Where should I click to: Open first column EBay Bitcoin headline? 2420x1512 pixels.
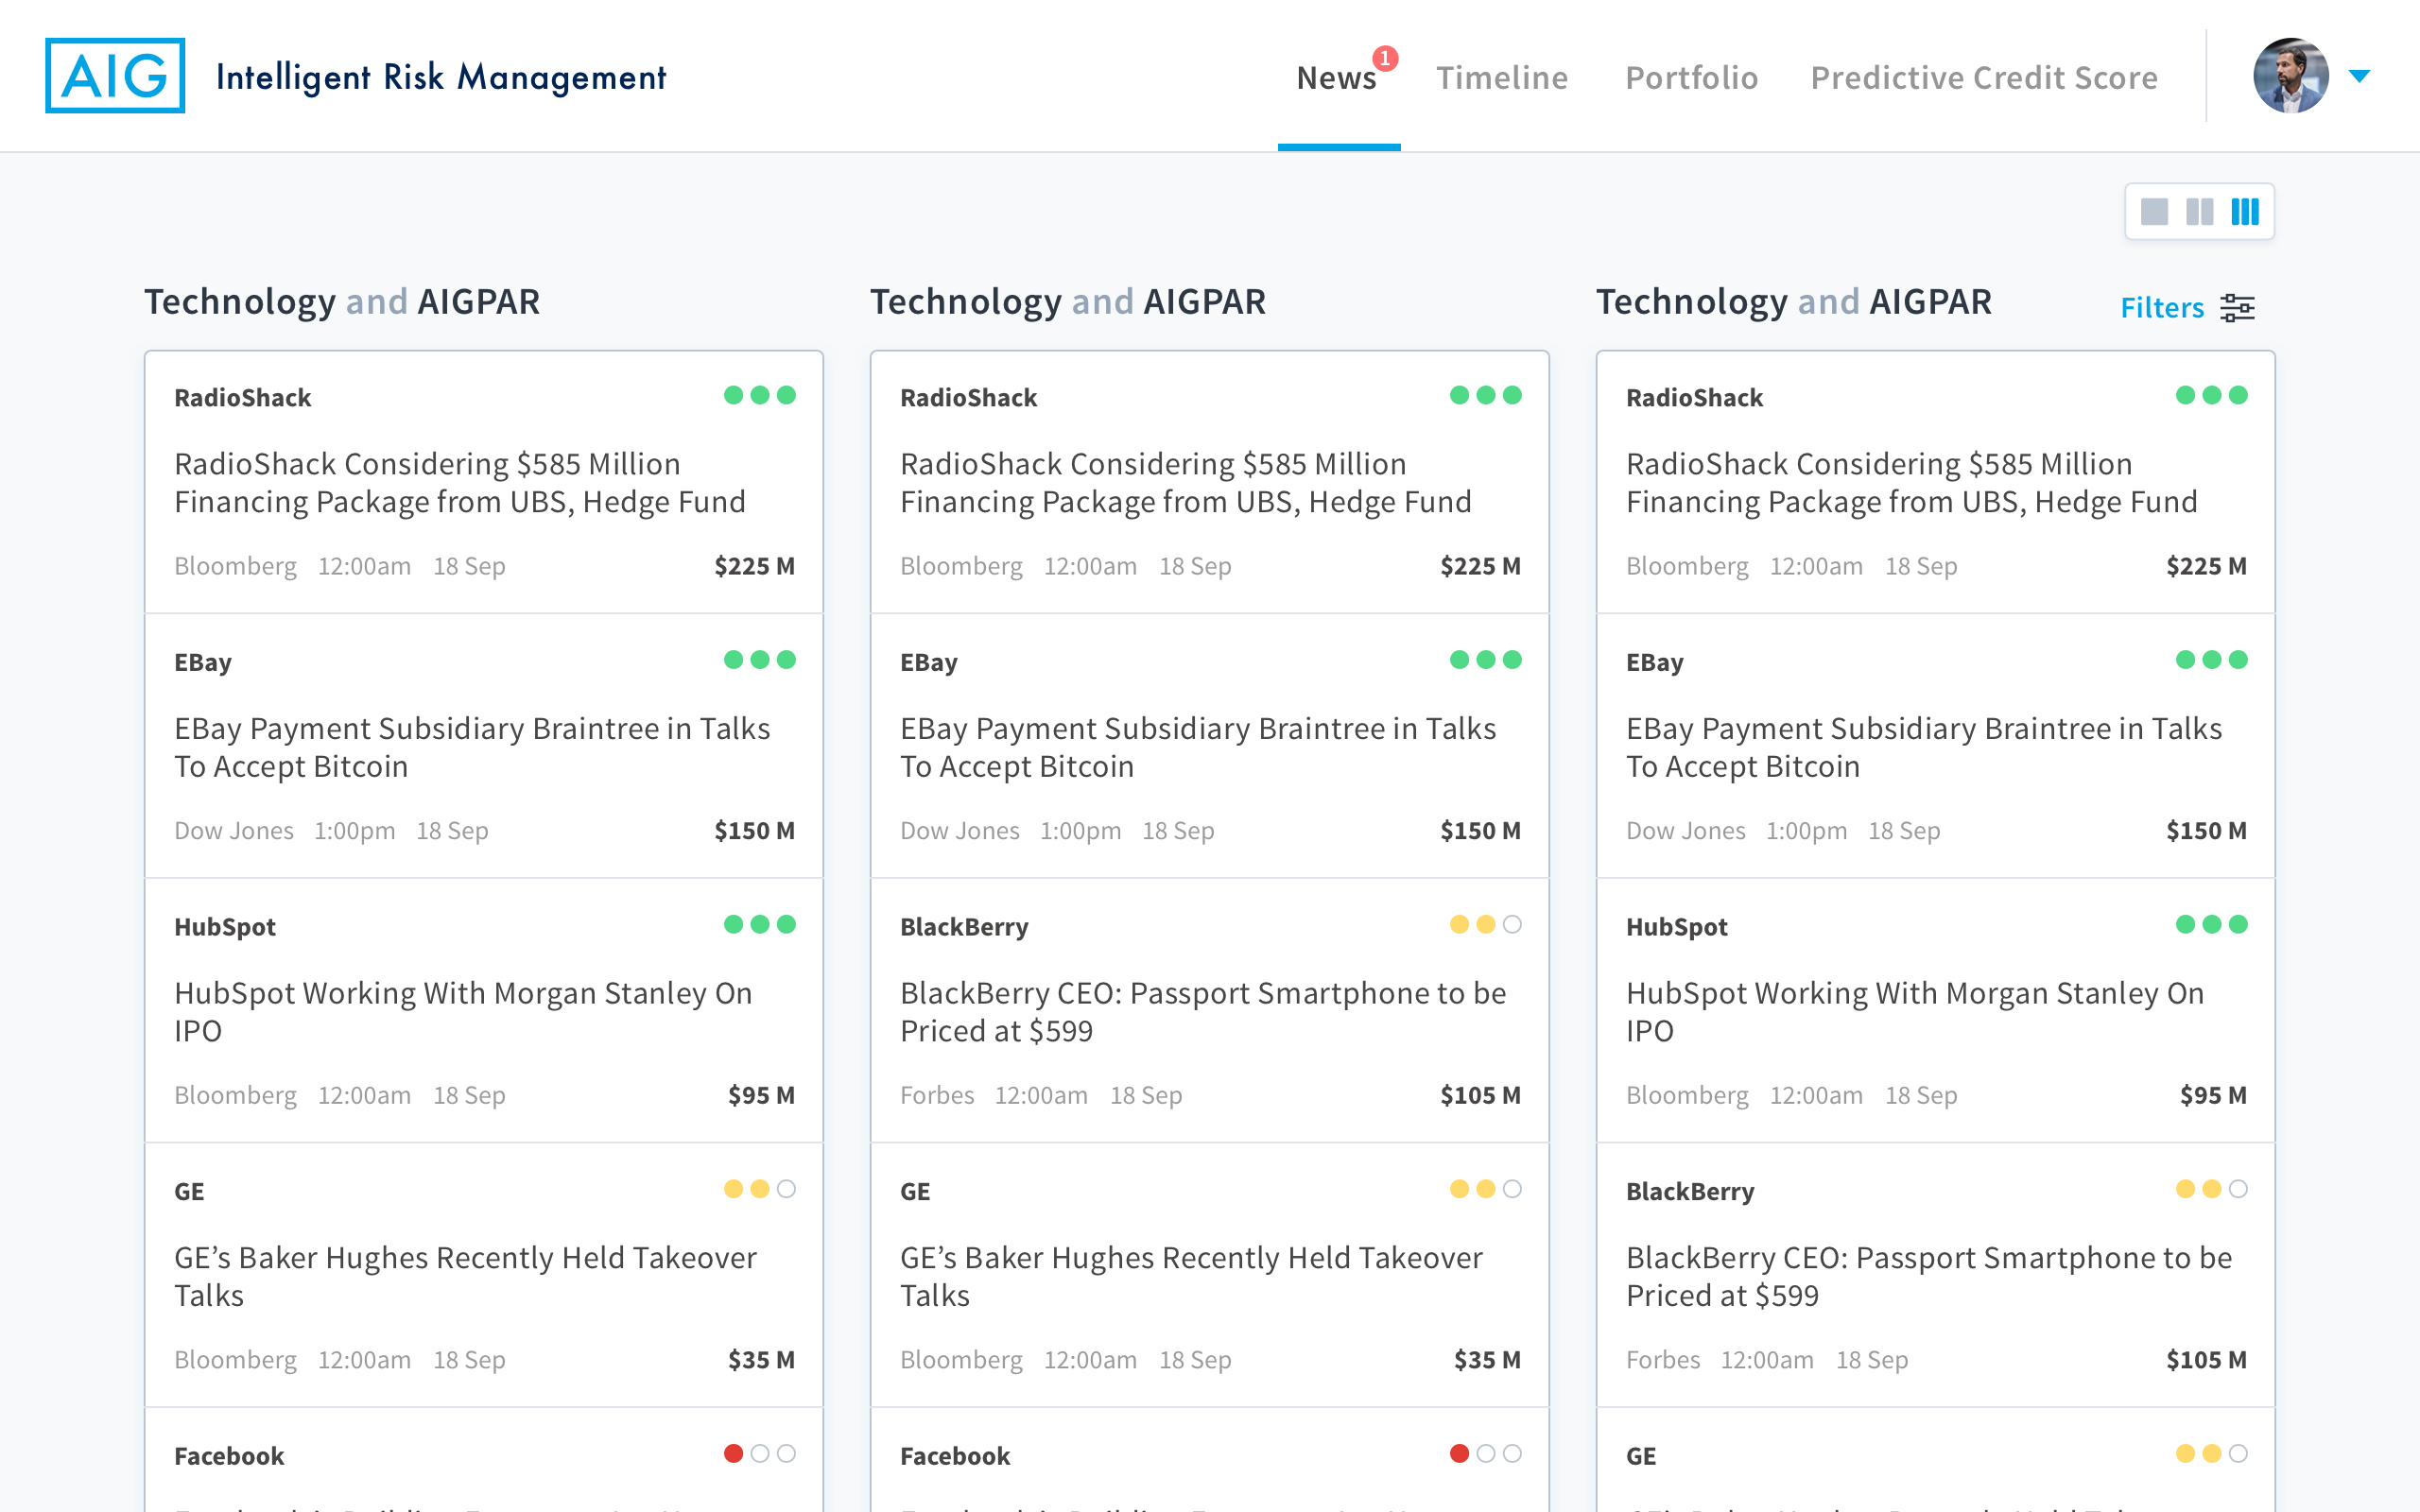pyautogui.click(x=472, y=747)
